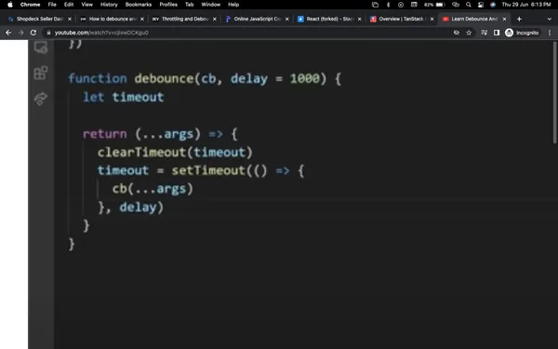Screen dimensions: 558x349
Task: Open the Profiles menu
Action: coord(168,5)
